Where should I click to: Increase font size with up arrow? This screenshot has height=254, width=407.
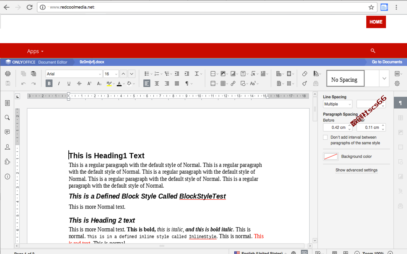coord(123,74)
